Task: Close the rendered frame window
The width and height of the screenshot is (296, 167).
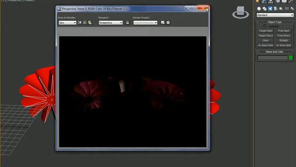Action: point(203,8)
